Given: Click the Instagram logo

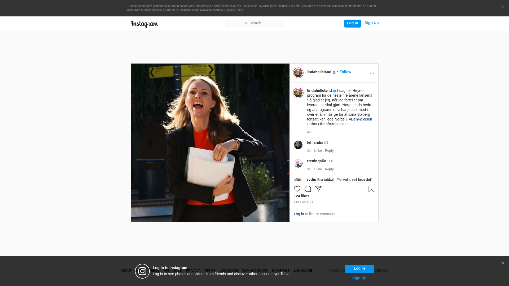Looking at the screenshot, I should [x=144, y=24].
